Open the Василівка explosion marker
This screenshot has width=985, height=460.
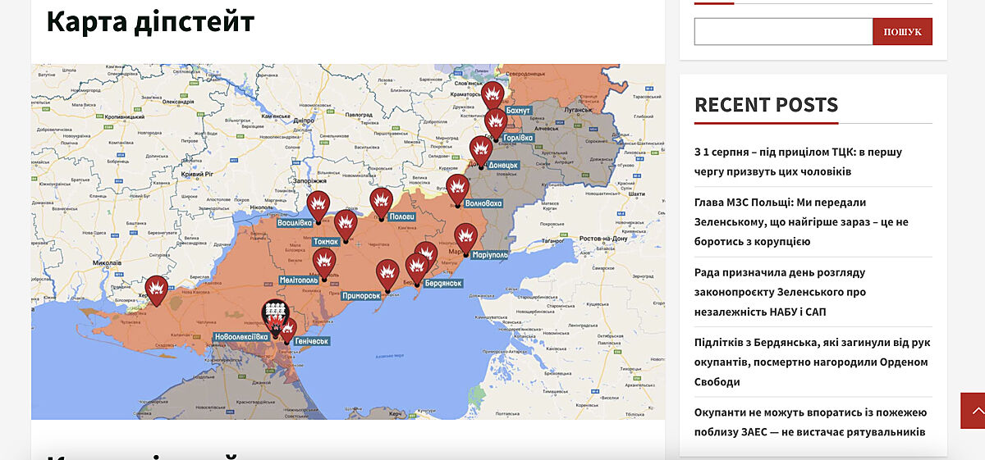pos(318,204)
